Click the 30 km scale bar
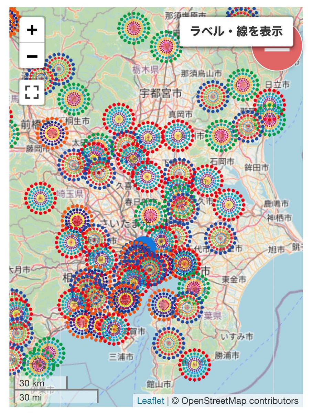Screen dimensions: 312x413 [40, 383]
